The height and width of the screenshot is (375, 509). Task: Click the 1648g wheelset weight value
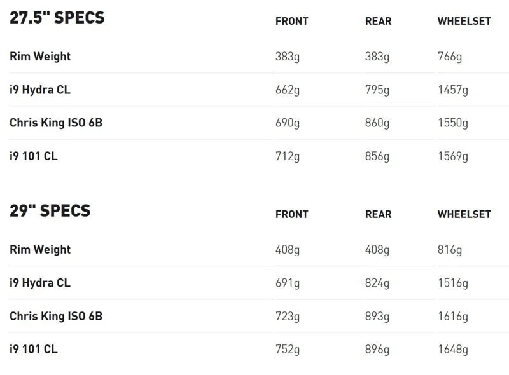click(453, 349)
